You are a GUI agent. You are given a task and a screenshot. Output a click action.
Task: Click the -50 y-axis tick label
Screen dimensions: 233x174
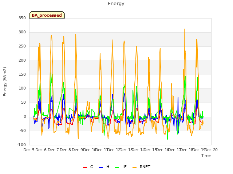pyautogui.click(x=23, y=130)
